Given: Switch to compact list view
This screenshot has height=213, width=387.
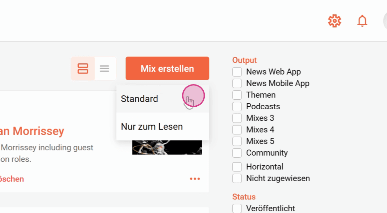Looking at the screenshot, I should click(x=105, y=69).
